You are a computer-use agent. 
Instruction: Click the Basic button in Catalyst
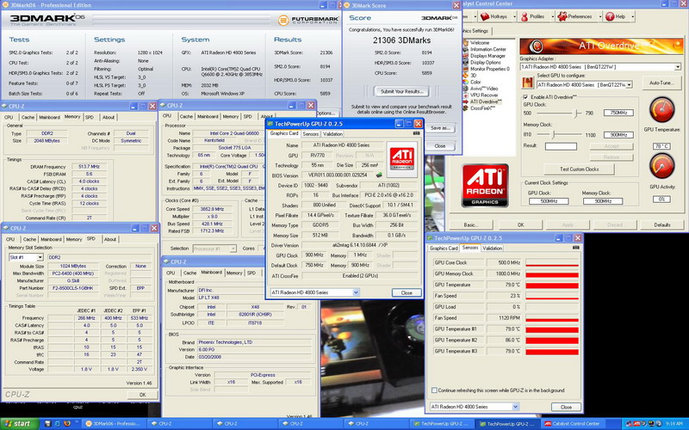click(470, 224)
